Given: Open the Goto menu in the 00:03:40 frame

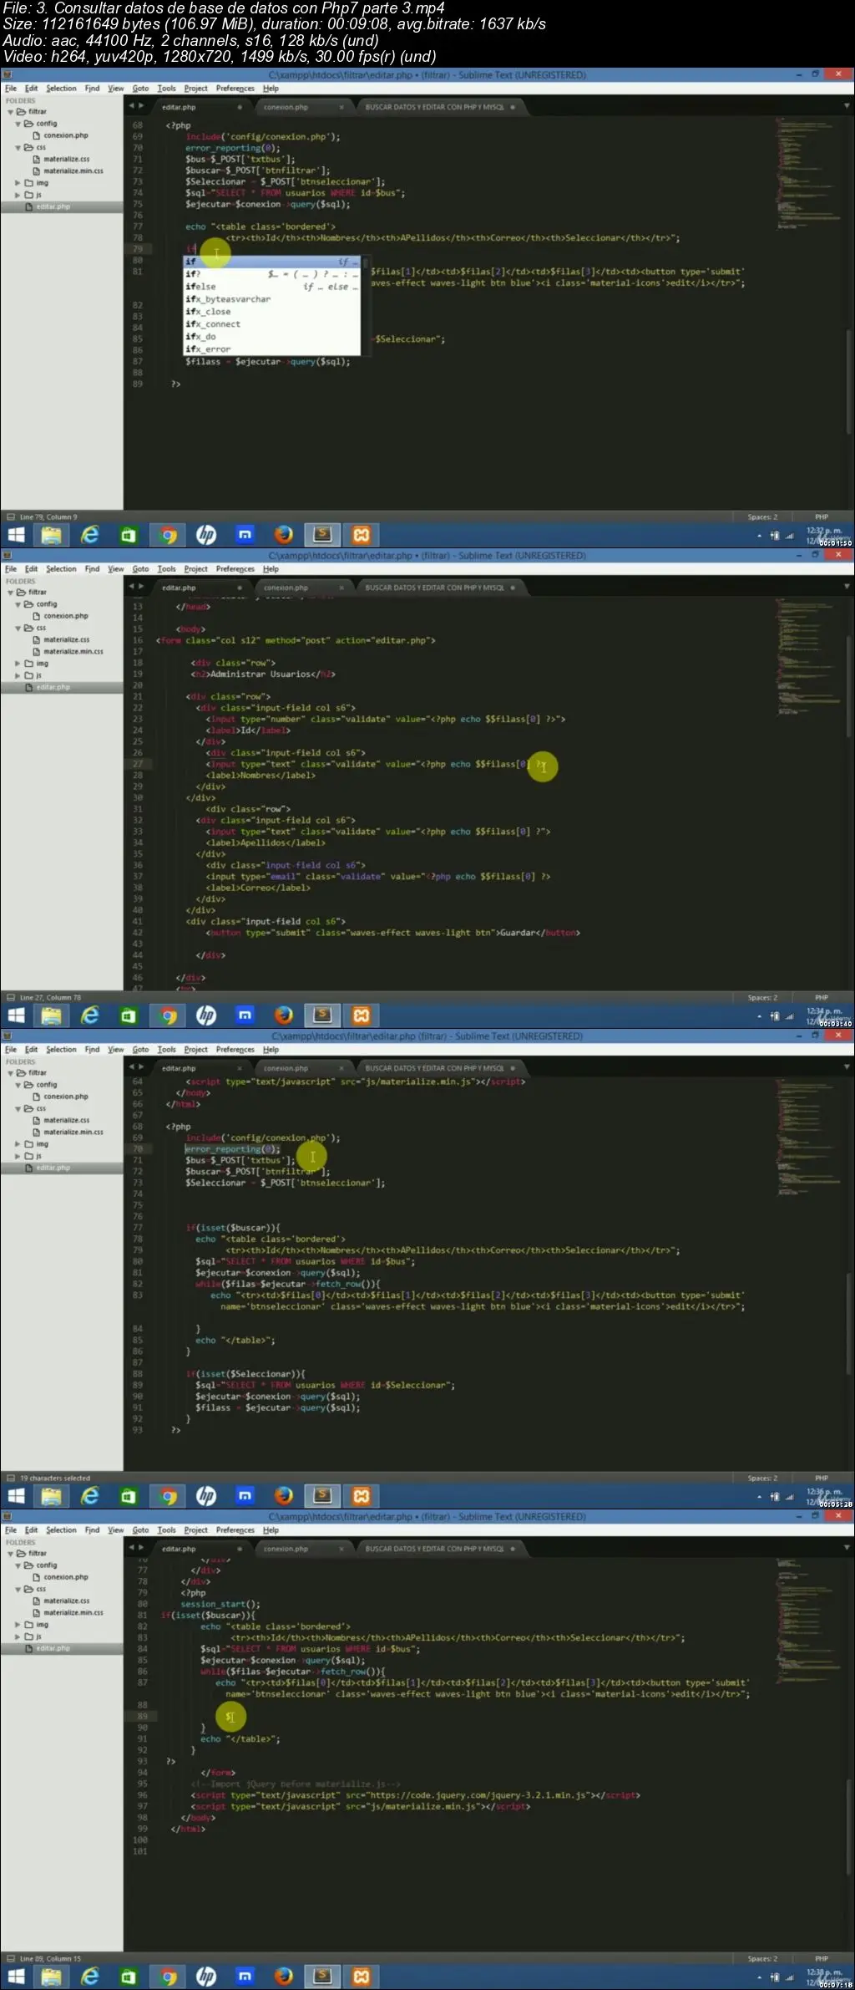Looking at the screenshot, I should click(140, 569).
